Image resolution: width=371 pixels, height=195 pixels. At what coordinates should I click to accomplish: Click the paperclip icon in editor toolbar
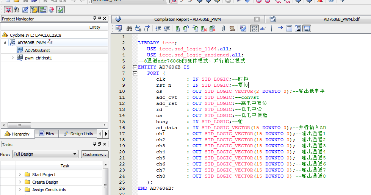pyautogui.click(x=224, y=28)
